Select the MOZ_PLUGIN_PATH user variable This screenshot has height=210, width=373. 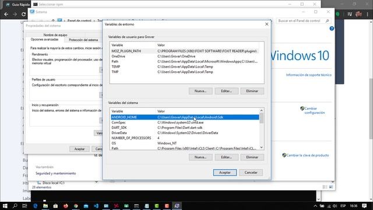coord(185,51)
